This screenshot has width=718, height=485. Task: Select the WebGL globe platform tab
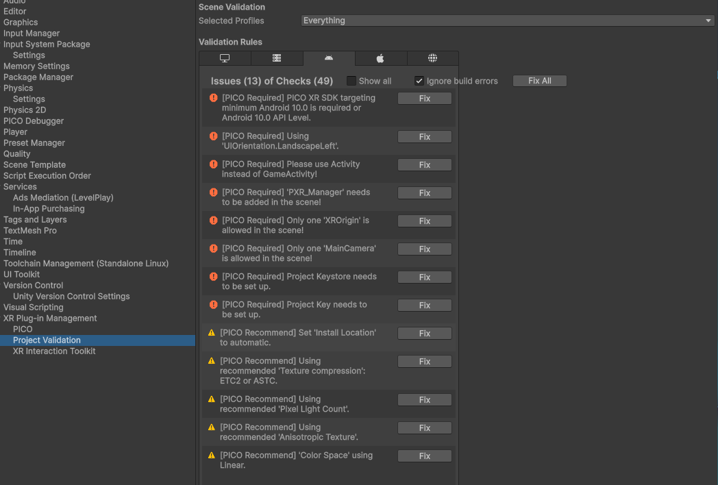(x=432, y=58)
